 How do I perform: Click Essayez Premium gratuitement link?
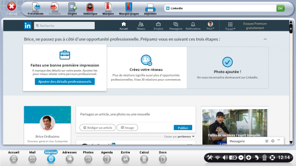[255, 26]
